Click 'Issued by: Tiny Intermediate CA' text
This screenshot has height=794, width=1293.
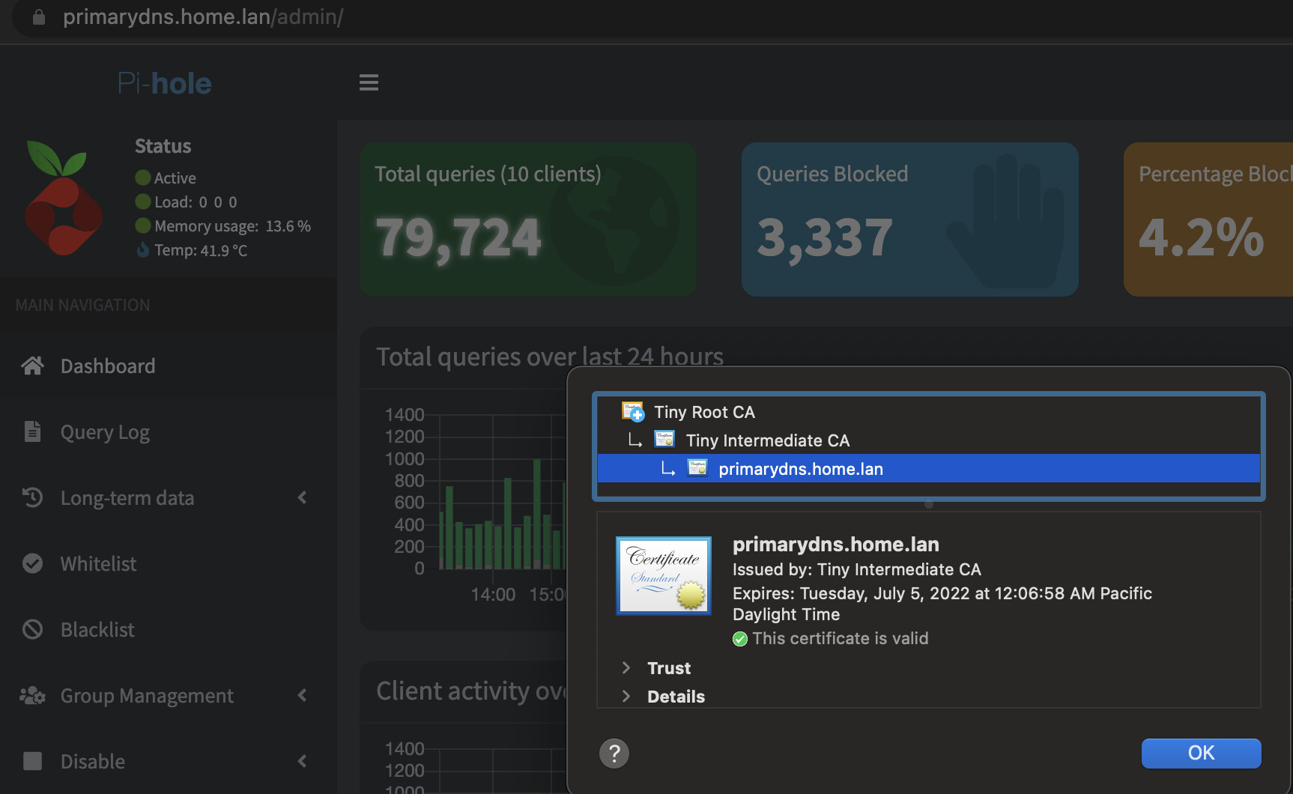coord(857,569)
